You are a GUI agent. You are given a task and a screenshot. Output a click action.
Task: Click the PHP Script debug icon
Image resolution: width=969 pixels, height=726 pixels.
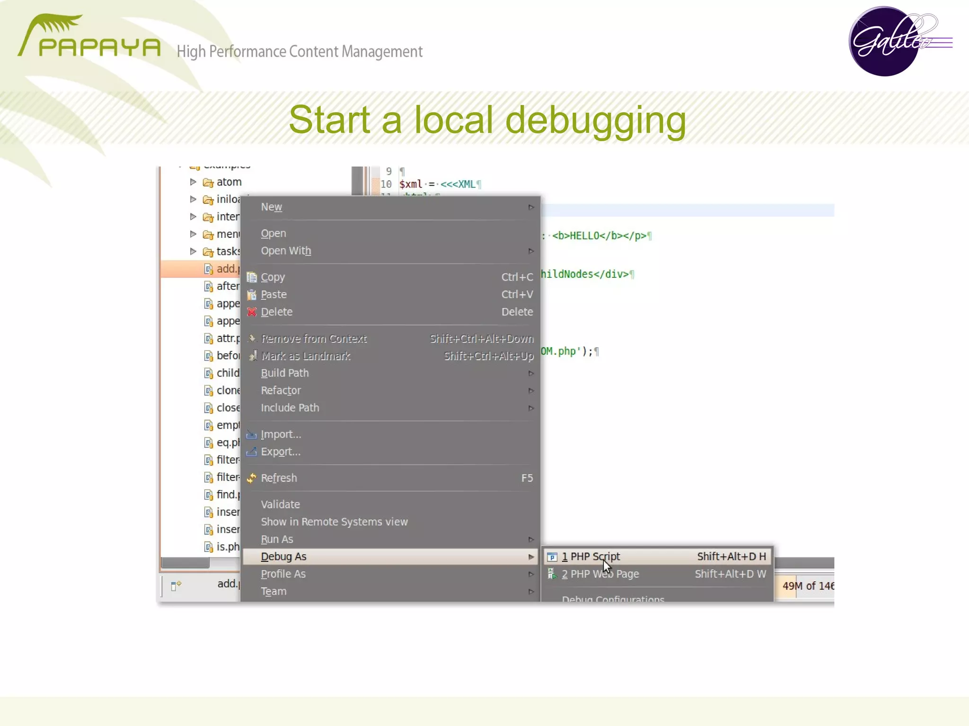[552, 557]
